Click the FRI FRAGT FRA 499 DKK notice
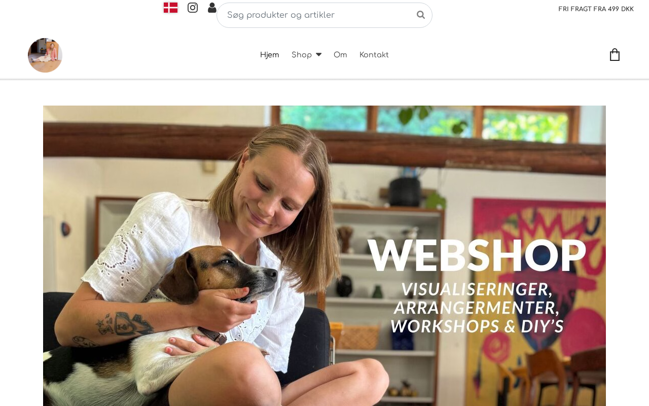Viewport: 649px width, 406px height. click(596, 9)
